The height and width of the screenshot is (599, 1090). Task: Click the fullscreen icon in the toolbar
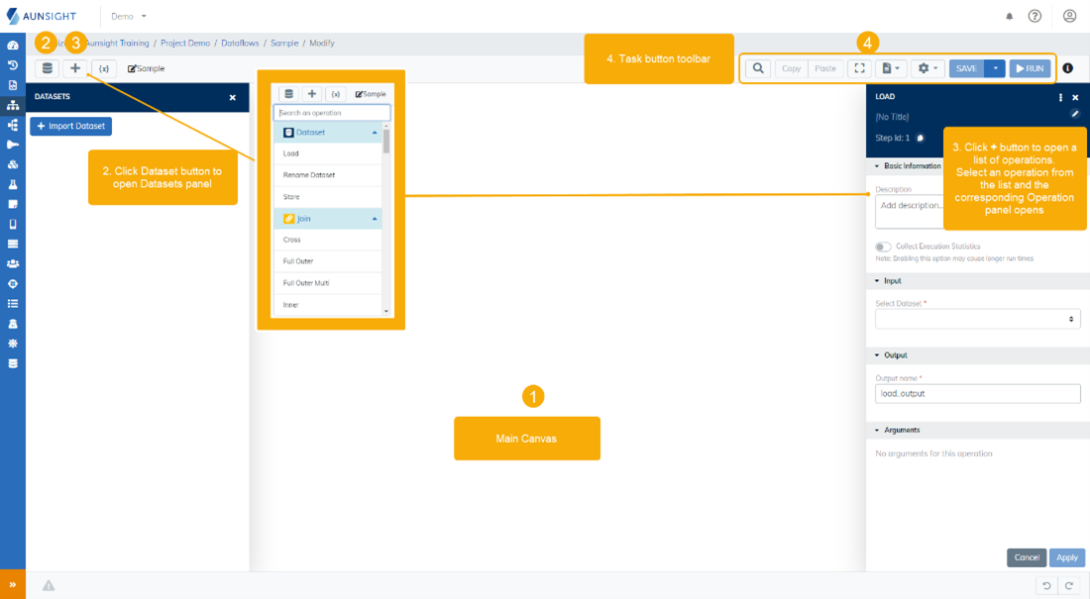(x=859, y=68)
